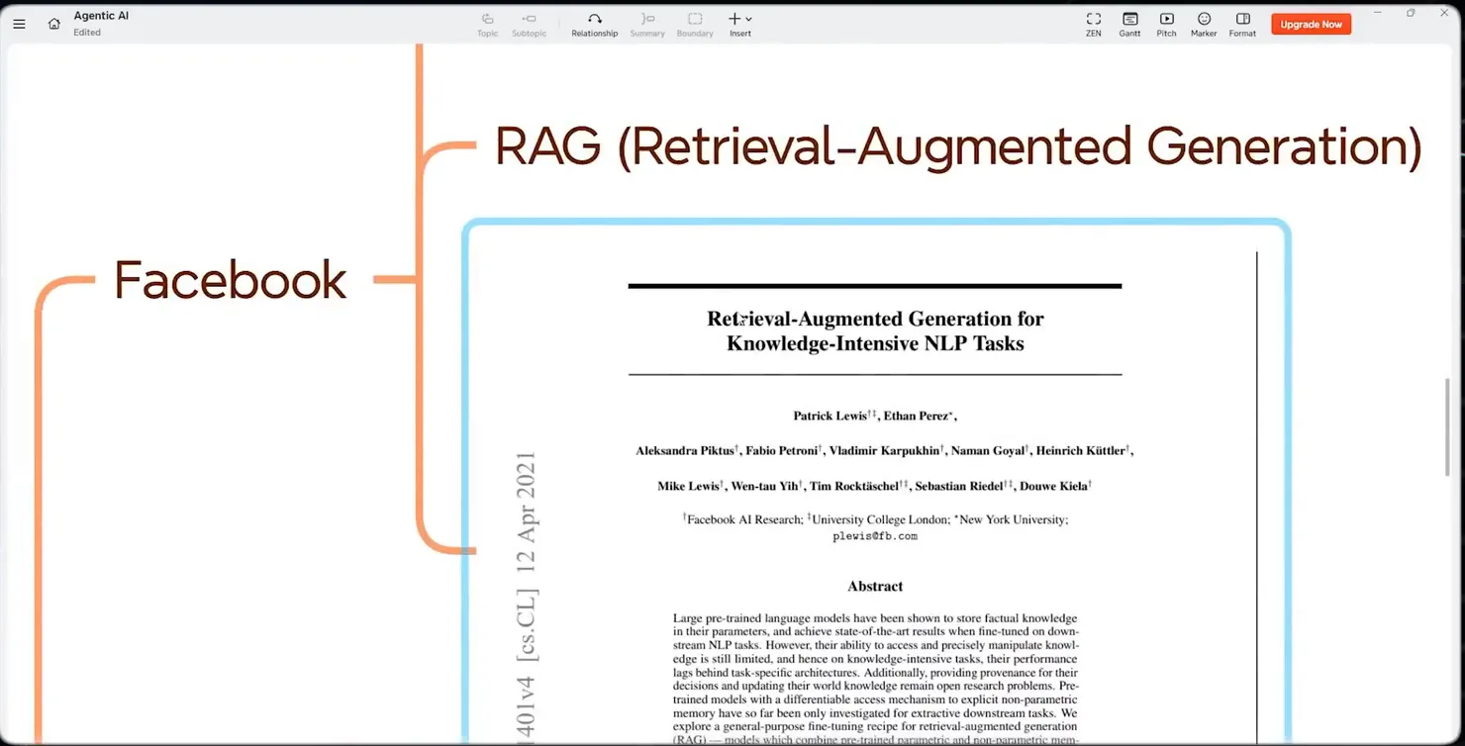Add a Relationship line
The height and width of the screenshot is (746, 1465).
click(x=595, y=25)
